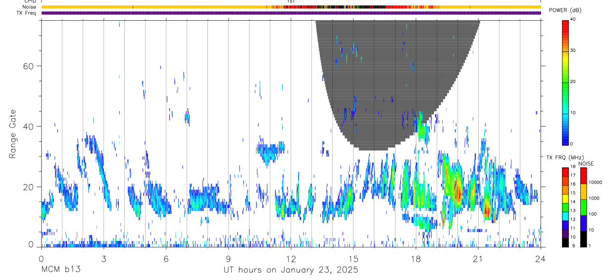Click the '21' UT hour tick label

pos(478,258)
